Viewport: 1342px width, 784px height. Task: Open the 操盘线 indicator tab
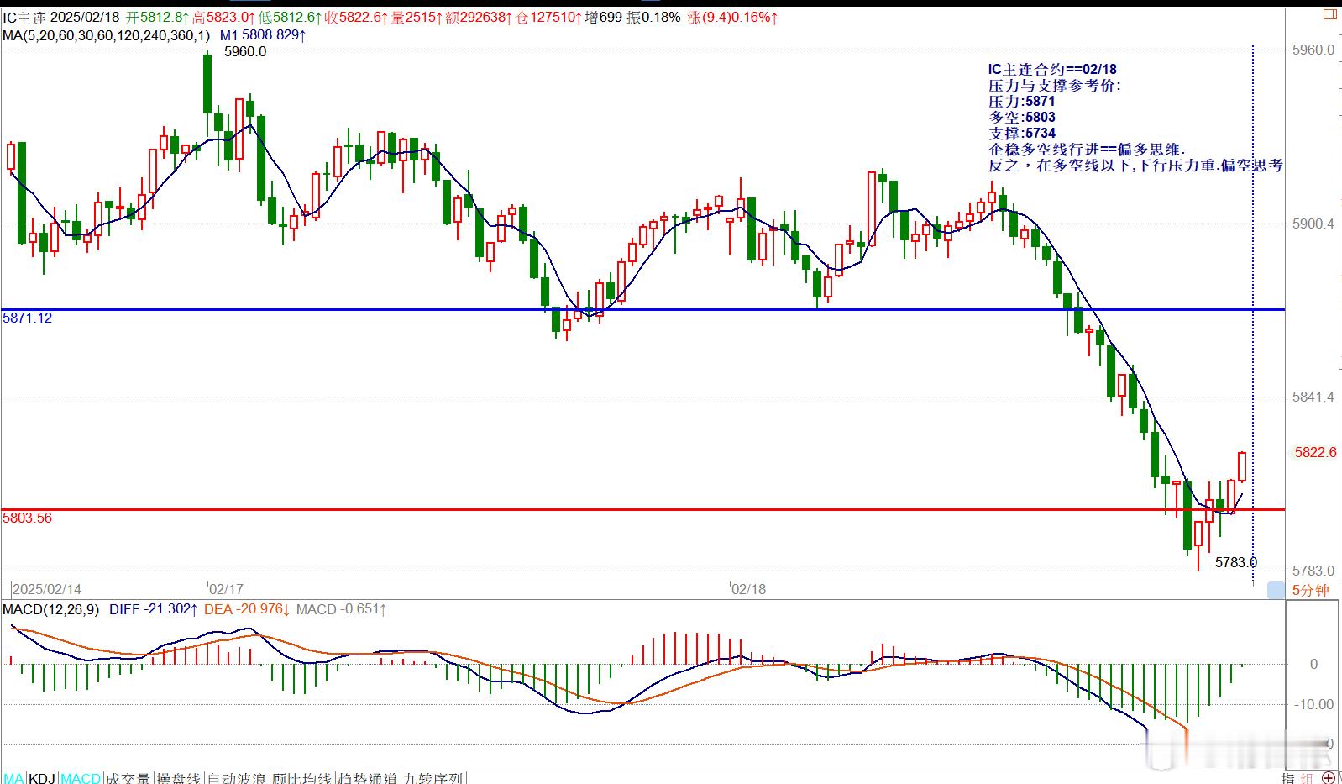180,778
